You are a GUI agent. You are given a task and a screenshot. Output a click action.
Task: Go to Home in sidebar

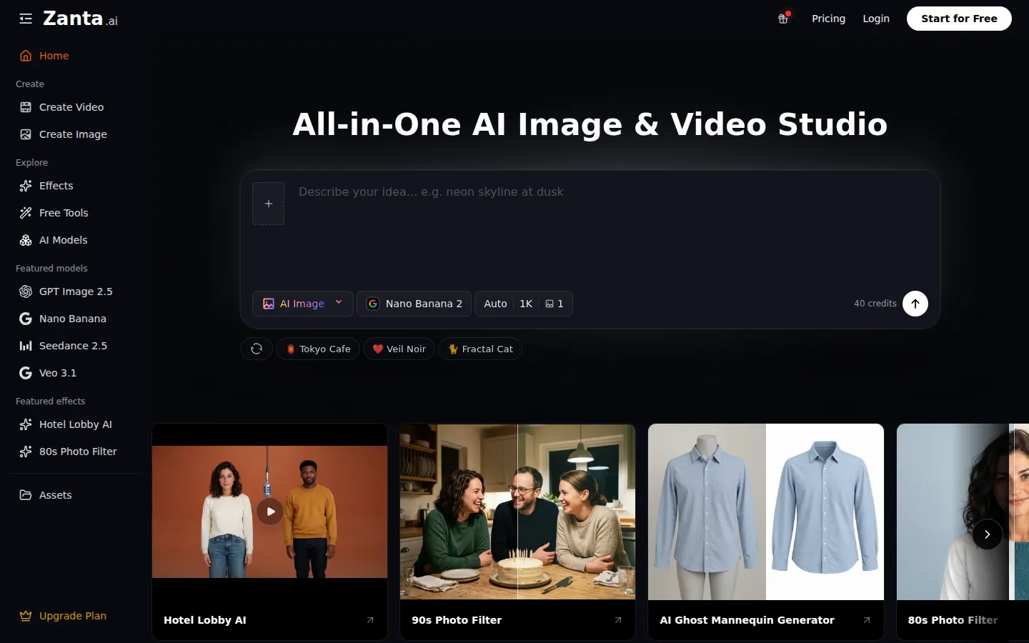76,56
